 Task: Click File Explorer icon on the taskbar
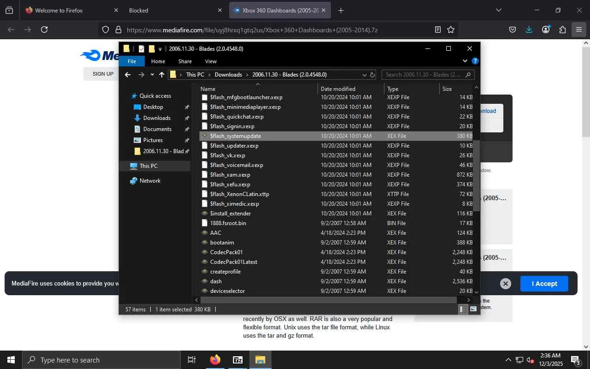(x=260, y=360)
